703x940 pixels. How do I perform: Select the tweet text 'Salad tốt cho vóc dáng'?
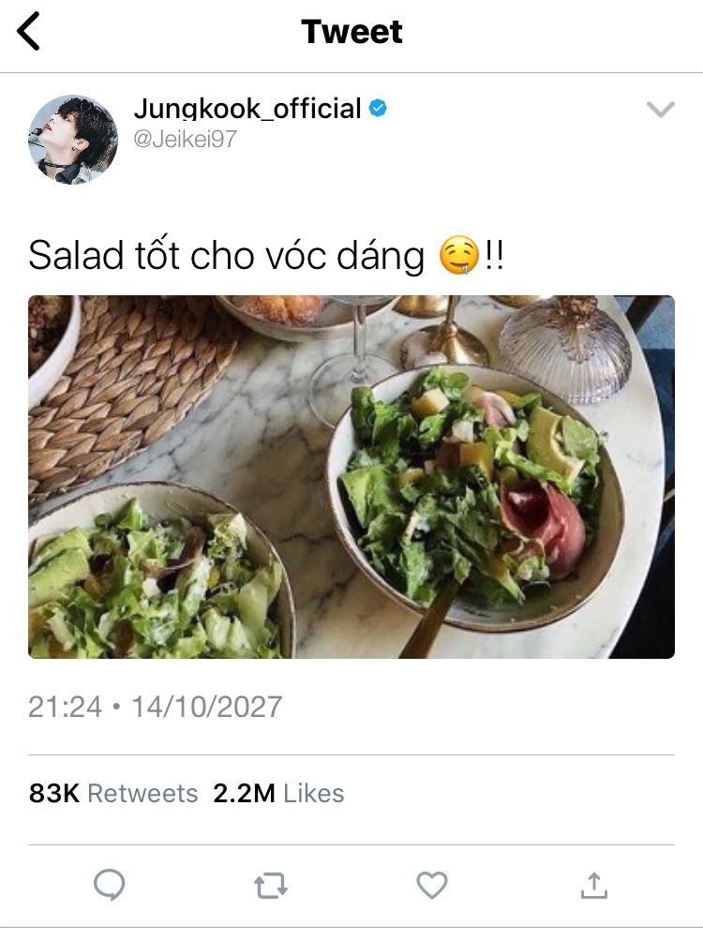[x=226, y=256]
